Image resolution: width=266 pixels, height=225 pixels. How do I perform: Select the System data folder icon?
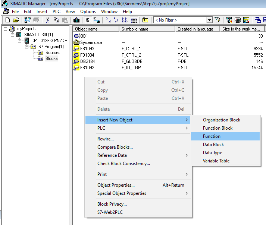coord(76,42)
